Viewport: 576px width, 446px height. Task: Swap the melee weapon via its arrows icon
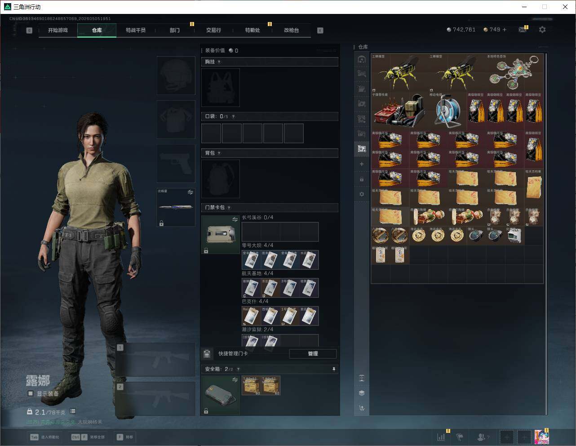click(191, 192)
